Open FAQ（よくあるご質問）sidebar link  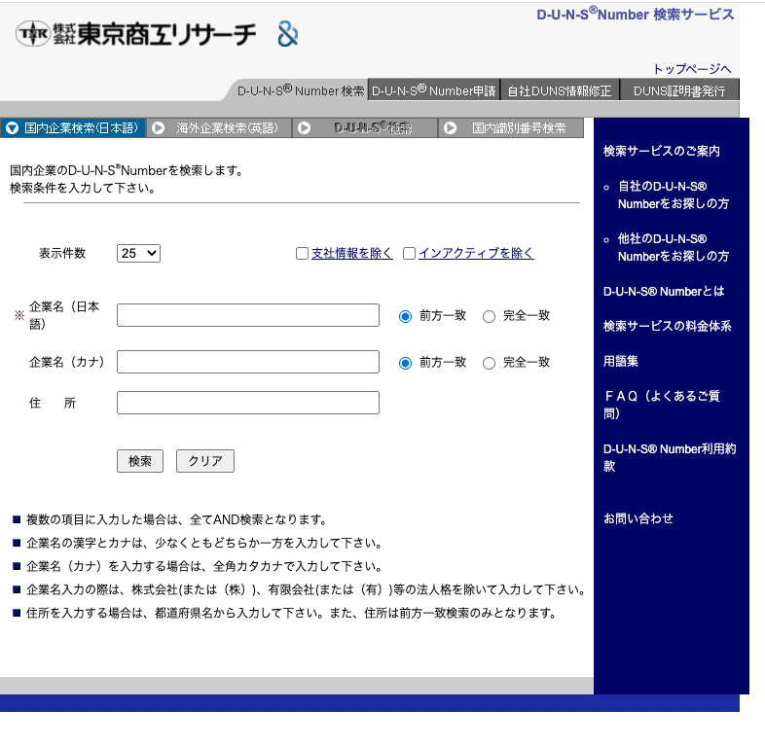[x=662, y=405]
